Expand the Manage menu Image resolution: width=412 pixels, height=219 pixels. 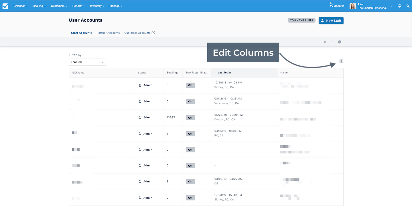point(116,6)
